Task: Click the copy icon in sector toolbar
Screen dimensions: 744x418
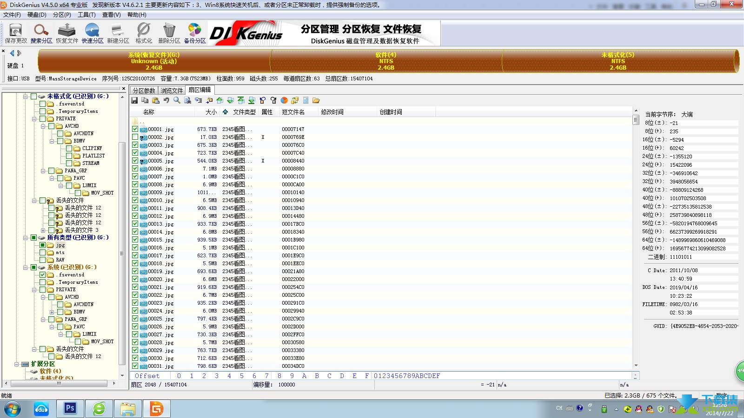Action: point(145,100)
